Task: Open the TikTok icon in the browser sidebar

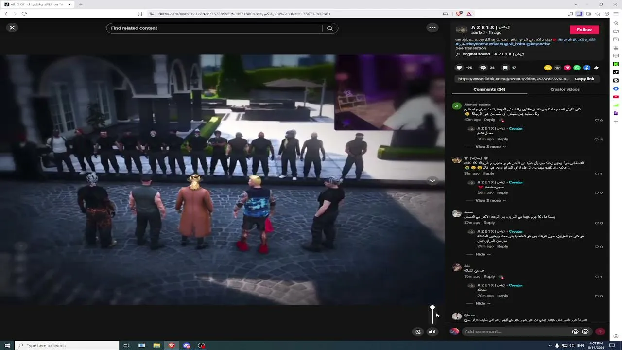Action: pyautogui.click(x=616, y=72)
